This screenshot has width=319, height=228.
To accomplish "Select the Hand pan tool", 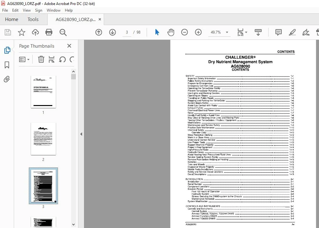I will tap(171, 32).
